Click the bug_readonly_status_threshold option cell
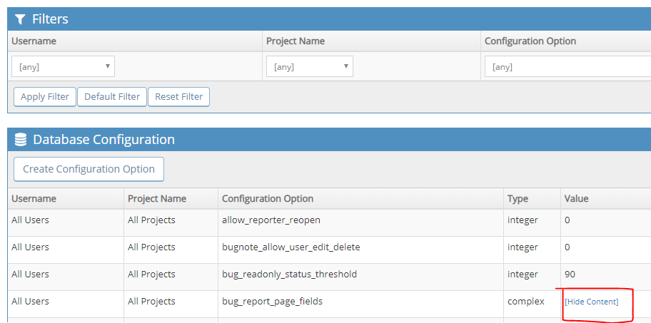This screenshot has width=651, height=323. point(289,275)
